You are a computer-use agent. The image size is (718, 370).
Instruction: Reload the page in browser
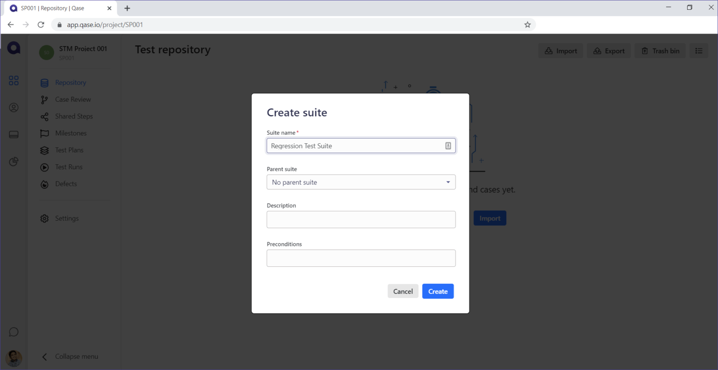click(41, 25)
